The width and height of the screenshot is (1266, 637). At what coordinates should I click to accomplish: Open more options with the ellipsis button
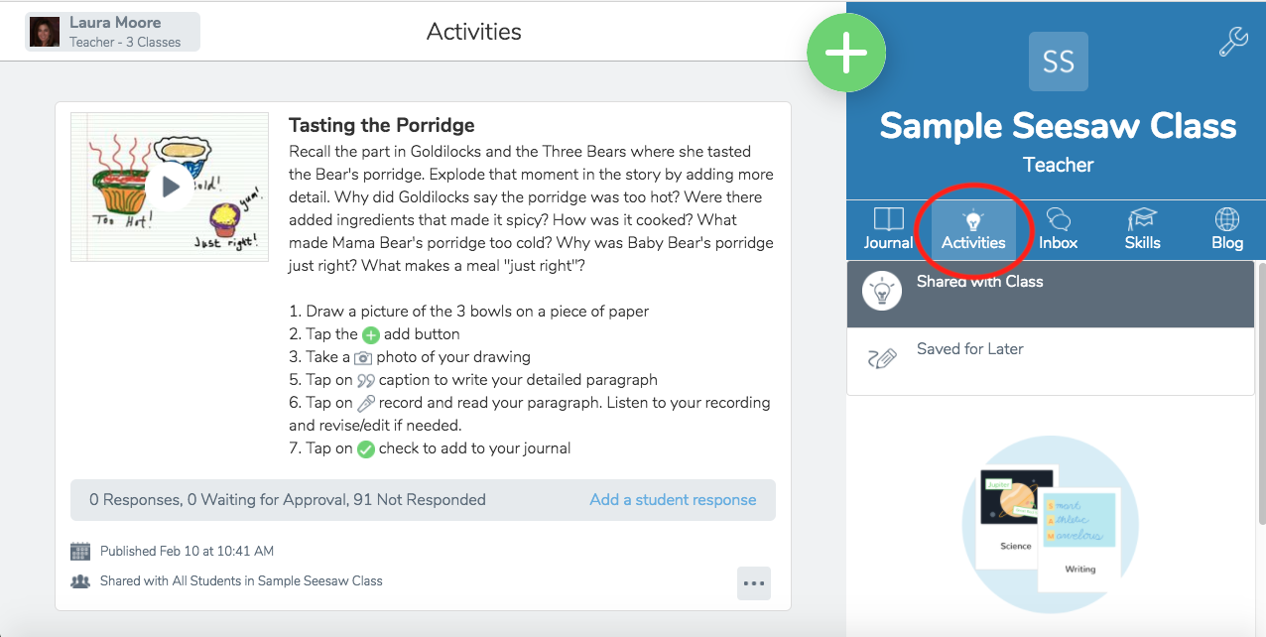(x=754, y=583)
